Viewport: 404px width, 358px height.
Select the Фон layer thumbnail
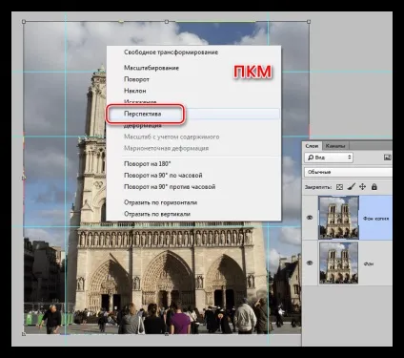pos(338,263)
